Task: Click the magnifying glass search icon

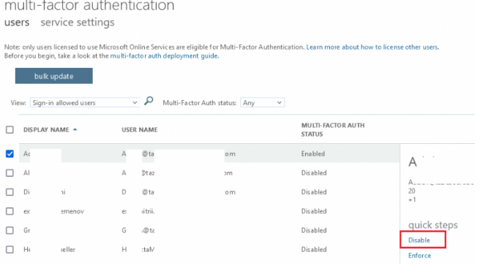Action: point(149,101)
